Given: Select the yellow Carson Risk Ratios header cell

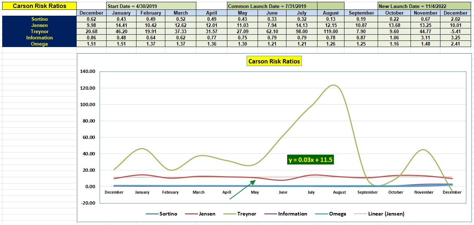Looking at the screenshot, I should (39, 6).
